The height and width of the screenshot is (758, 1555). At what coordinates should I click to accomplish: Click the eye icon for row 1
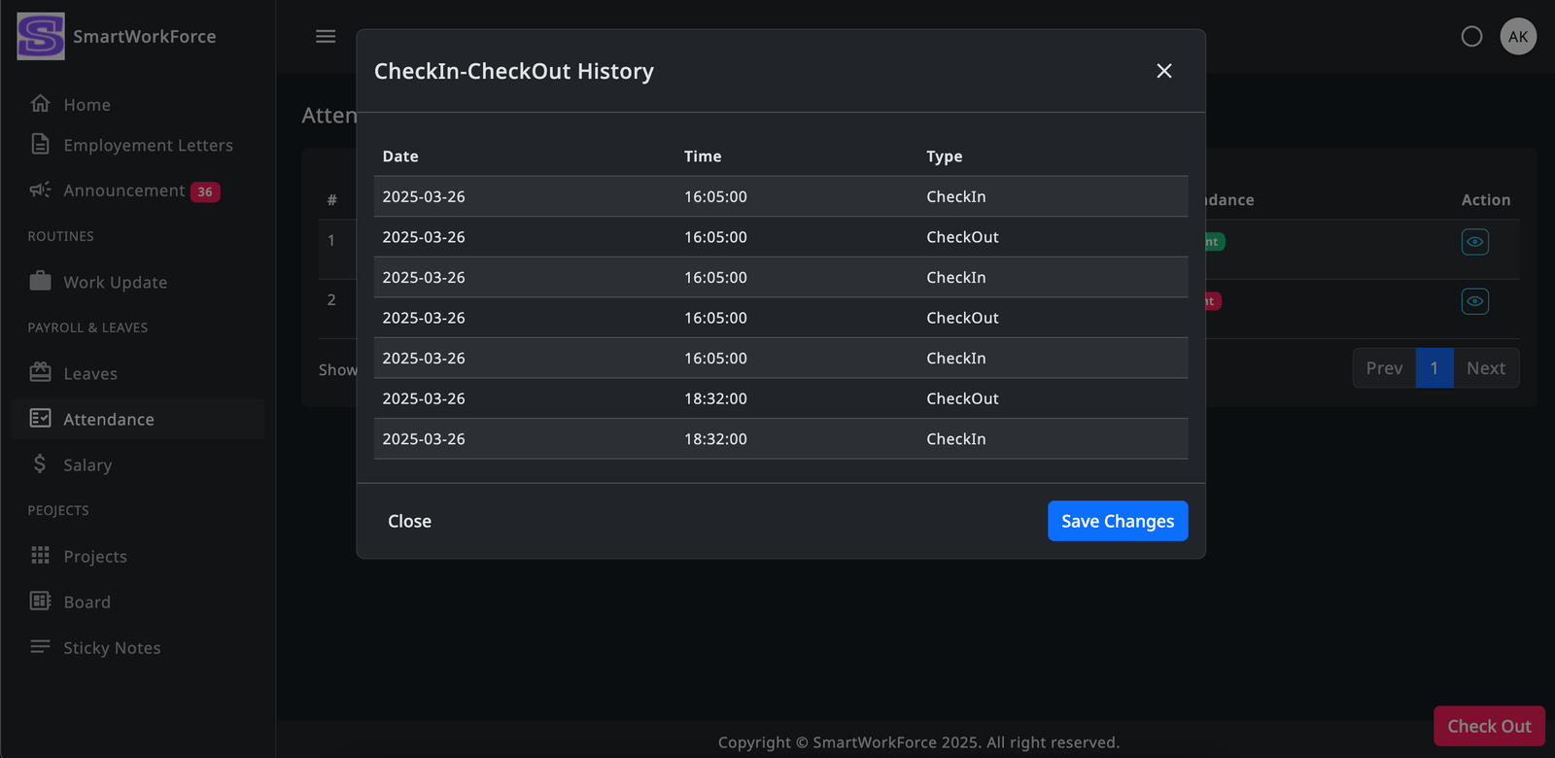click(x=1474, y=242)
